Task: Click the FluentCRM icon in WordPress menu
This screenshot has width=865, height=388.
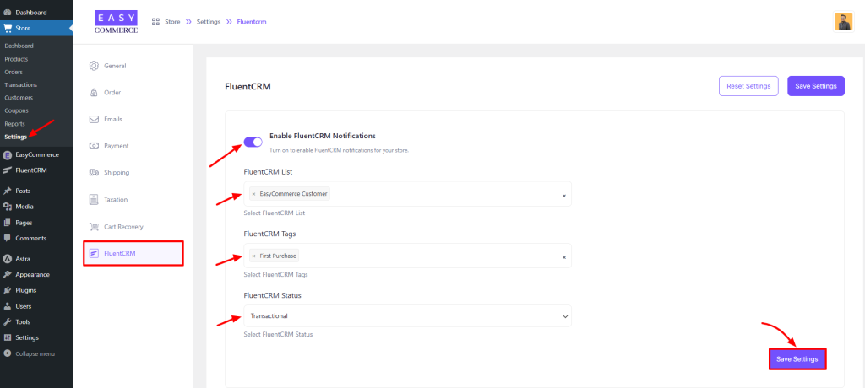Action: 8,170
